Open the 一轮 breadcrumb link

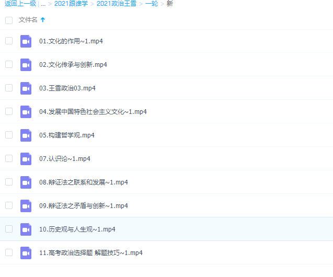pyautogui.click(x=151, y=4)
